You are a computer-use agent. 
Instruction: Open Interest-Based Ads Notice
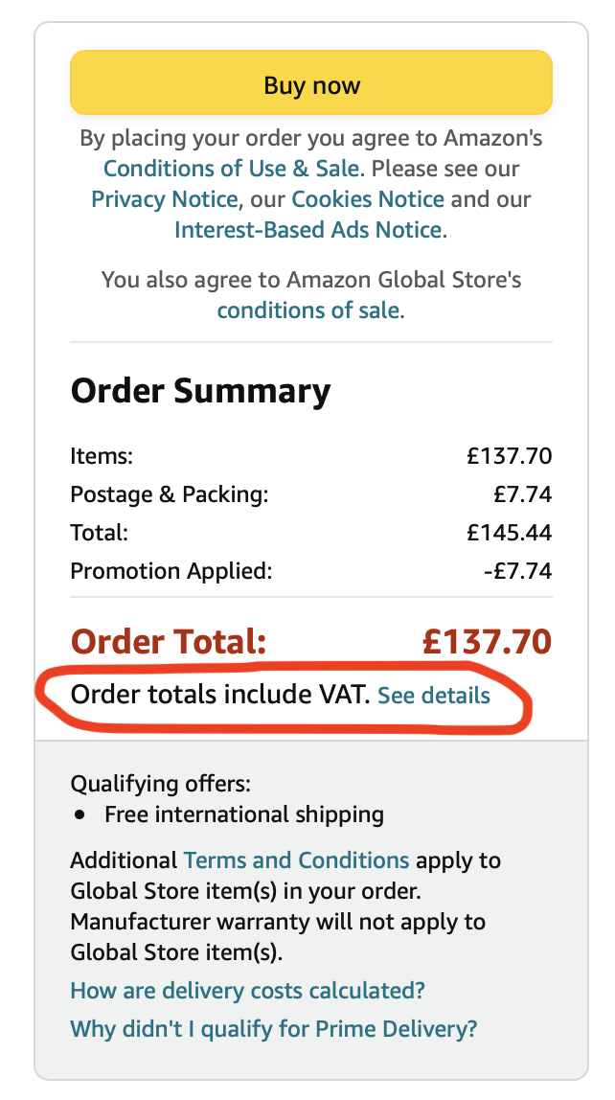pos(307,229)
